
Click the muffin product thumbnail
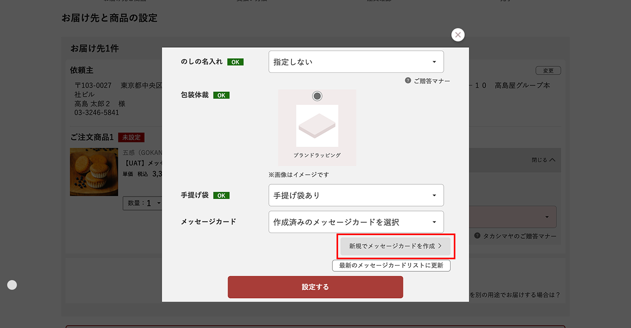pyautogui.click(x=94, y=172)
